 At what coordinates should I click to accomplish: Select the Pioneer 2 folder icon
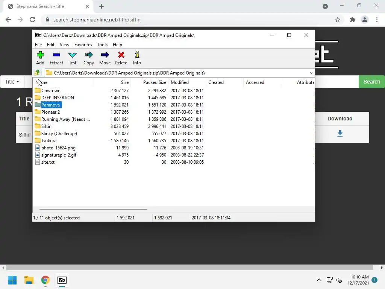[x=37, y=112]
